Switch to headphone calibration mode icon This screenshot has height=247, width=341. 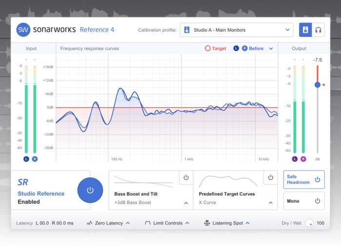click(x=318, y=30)
